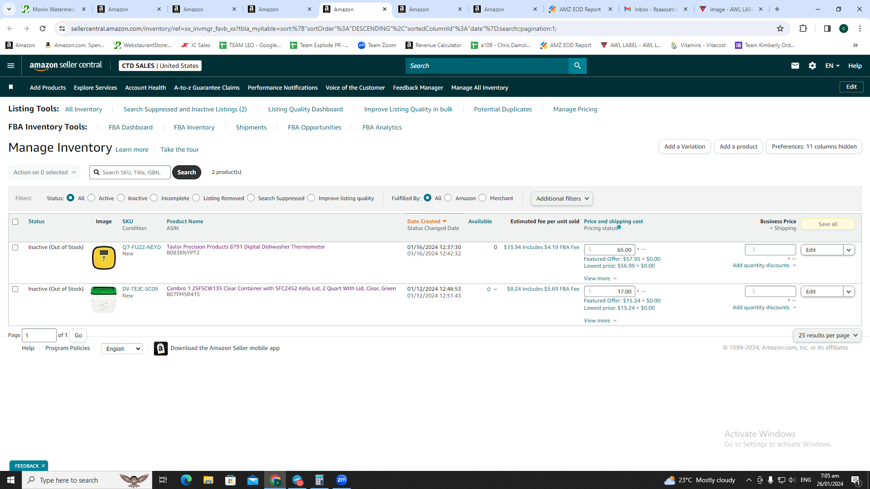Open the Chrome three-dot menu
The image size is (870, 489).
click(x=860, y=29)
